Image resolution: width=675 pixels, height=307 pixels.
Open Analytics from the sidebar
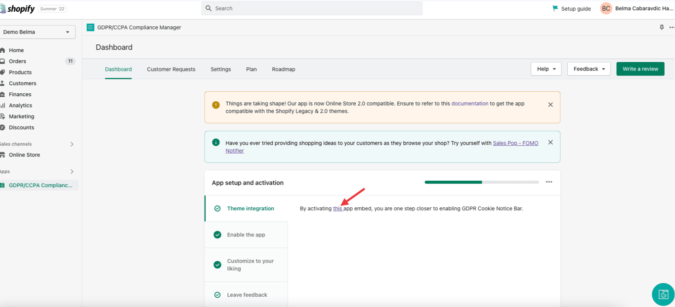20,105
